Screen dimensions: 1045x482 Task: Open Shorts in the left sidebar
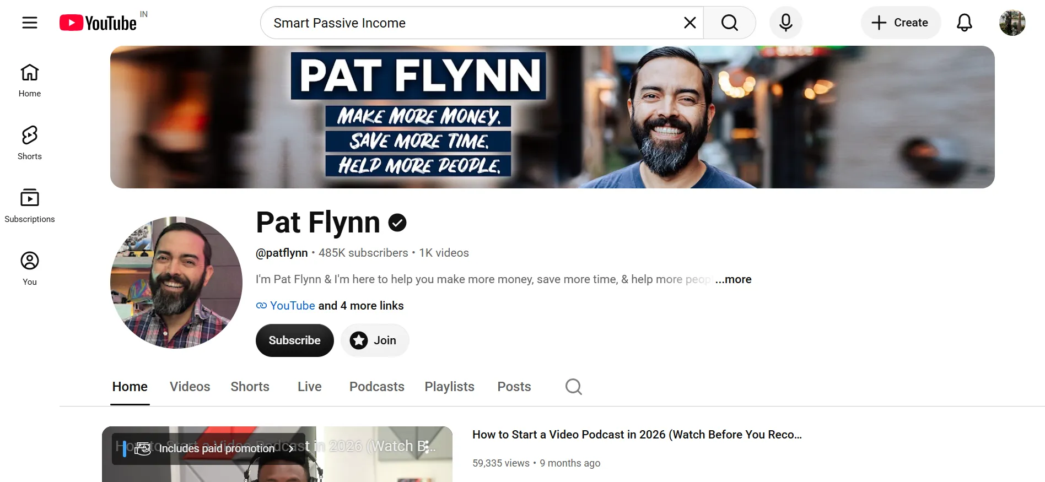click(30, 143)
